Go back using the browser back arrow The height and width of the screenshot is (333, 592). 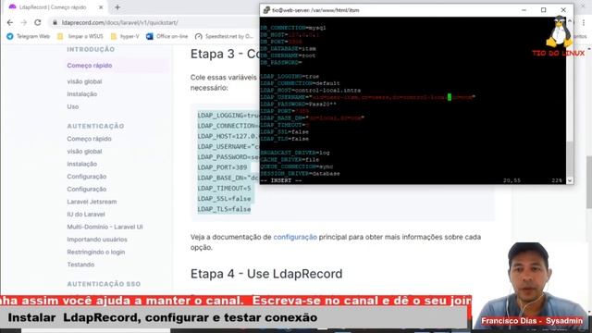coord(10,22)
